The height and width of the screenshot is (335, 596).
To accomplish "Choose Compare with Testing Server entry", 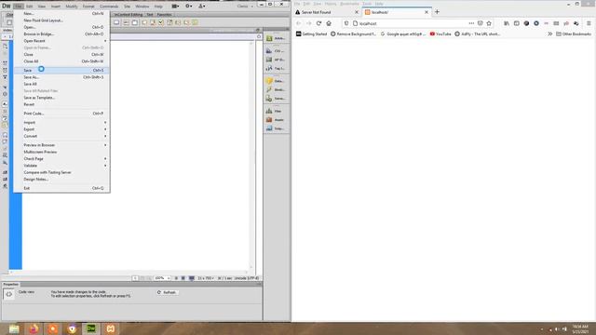I will (62, 172).
